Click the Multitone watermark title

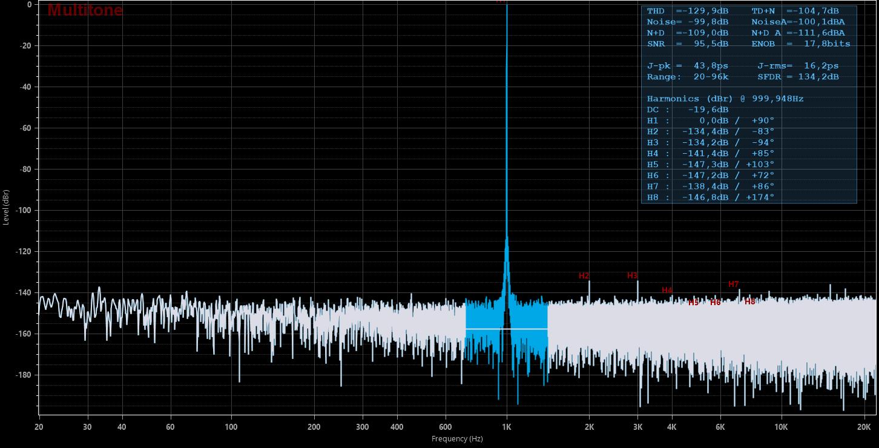pos(85,10)
